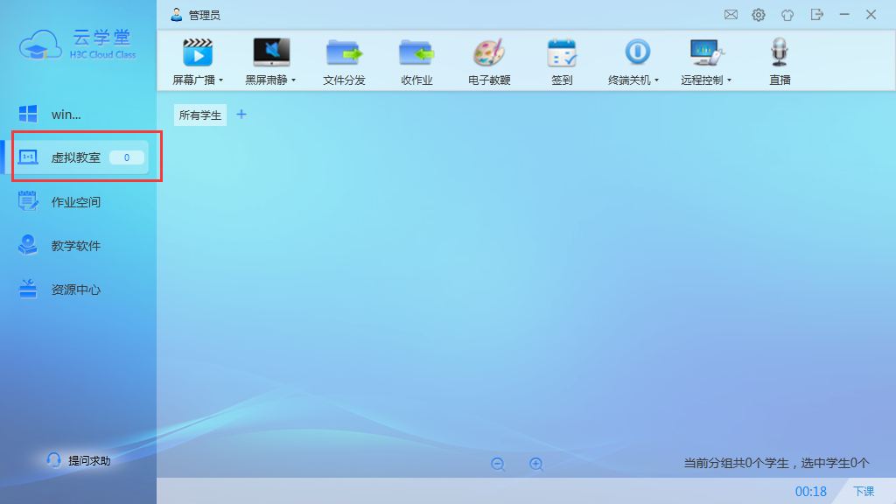Click the 终端关机 power icon
The image size is (896, 504).
(x=637, y=52)
